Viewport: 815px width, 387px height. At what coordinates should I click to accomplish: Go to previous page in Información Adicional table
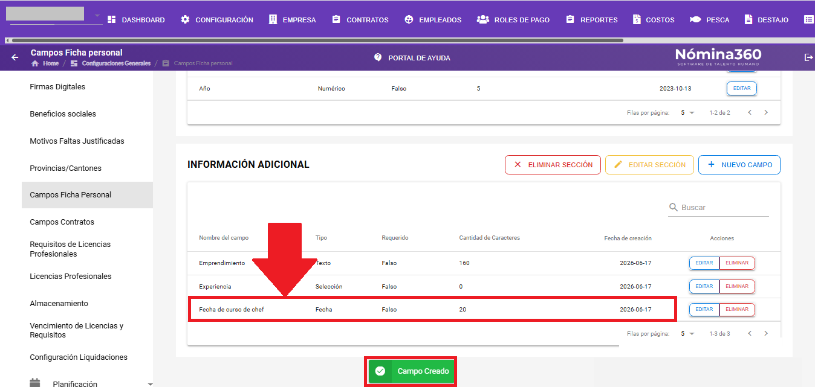tap(750, 333)
